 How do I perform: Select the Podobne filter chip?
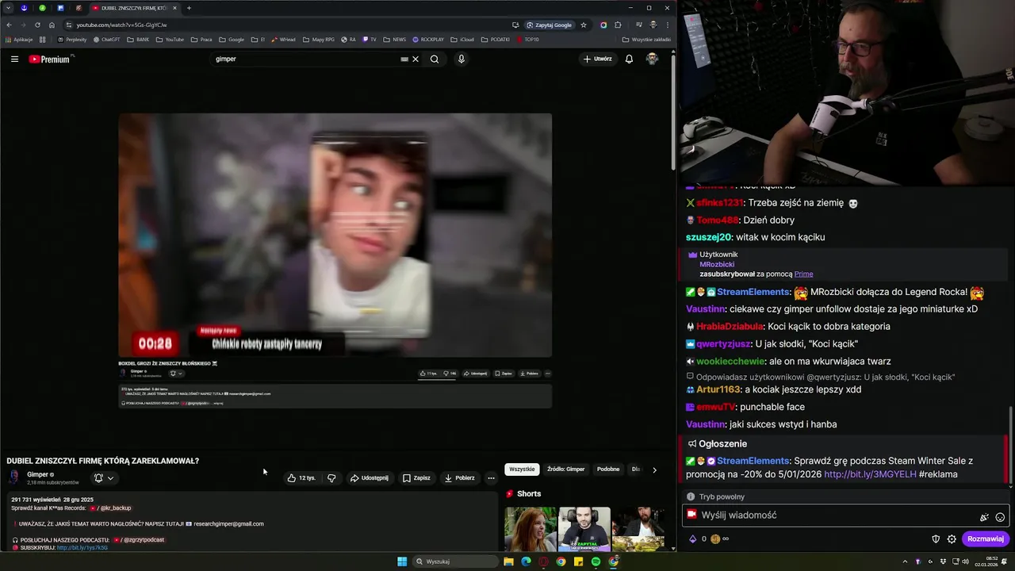(608, 469)
